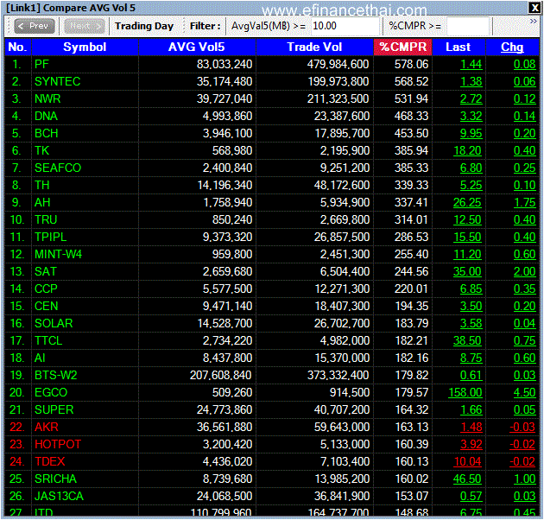This screenshot has width=544, height=520.
Task: Sort by the Chg column header
Action: (512, 47)
